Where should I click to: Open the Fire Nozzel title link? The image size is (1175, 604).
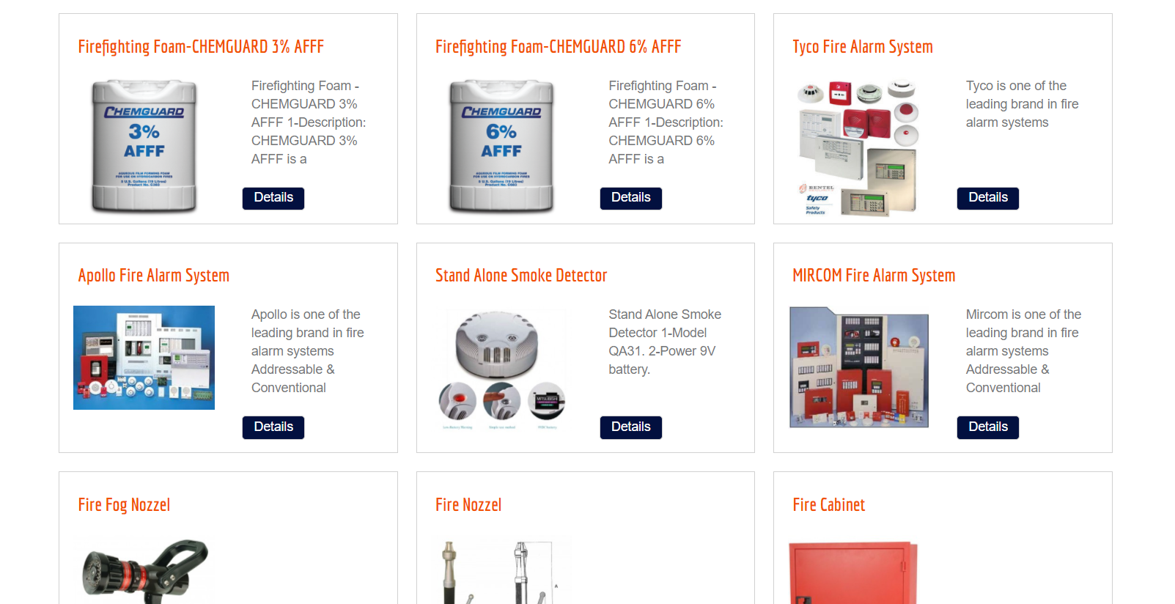click(468, 505)
